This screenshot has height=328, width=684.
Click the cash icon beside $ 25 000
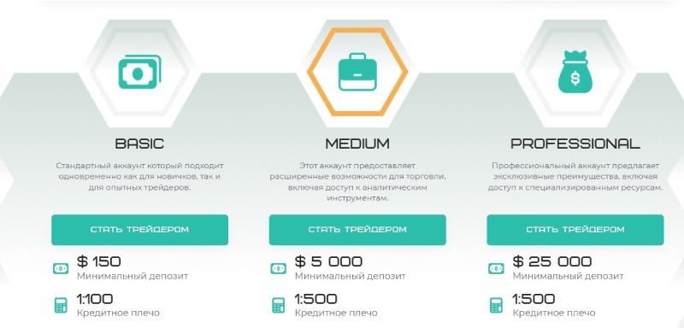(x=496, y=268)
